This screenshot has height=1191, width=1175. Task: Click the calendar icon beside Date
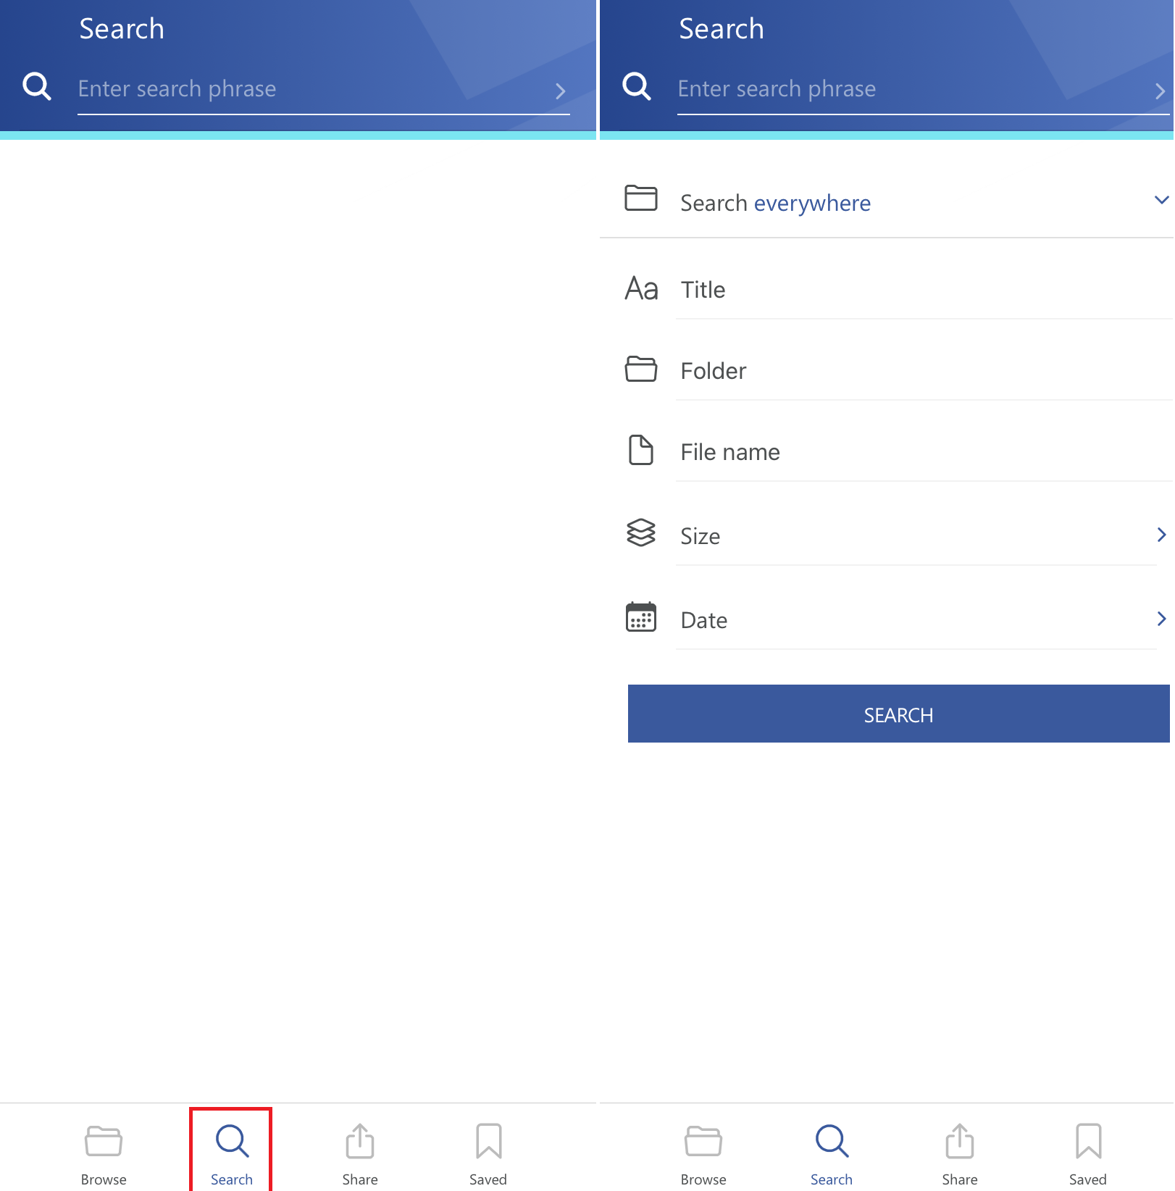[641, 618]
